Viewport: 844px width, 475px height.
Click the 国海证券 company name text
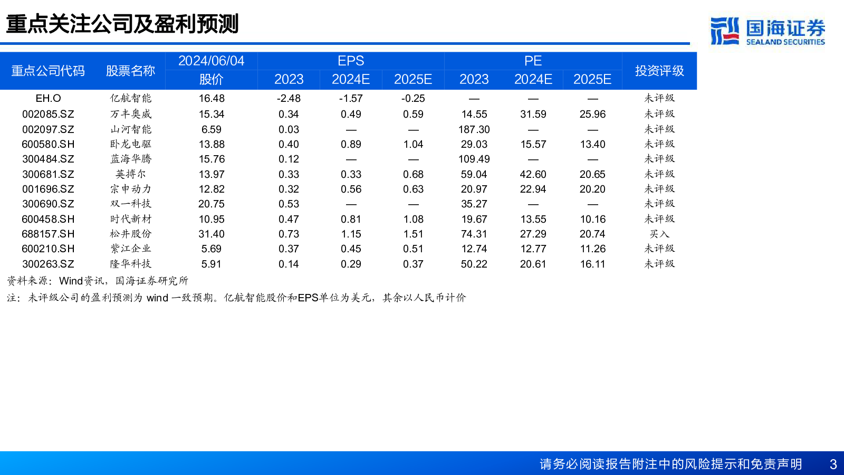pos(785,27)
